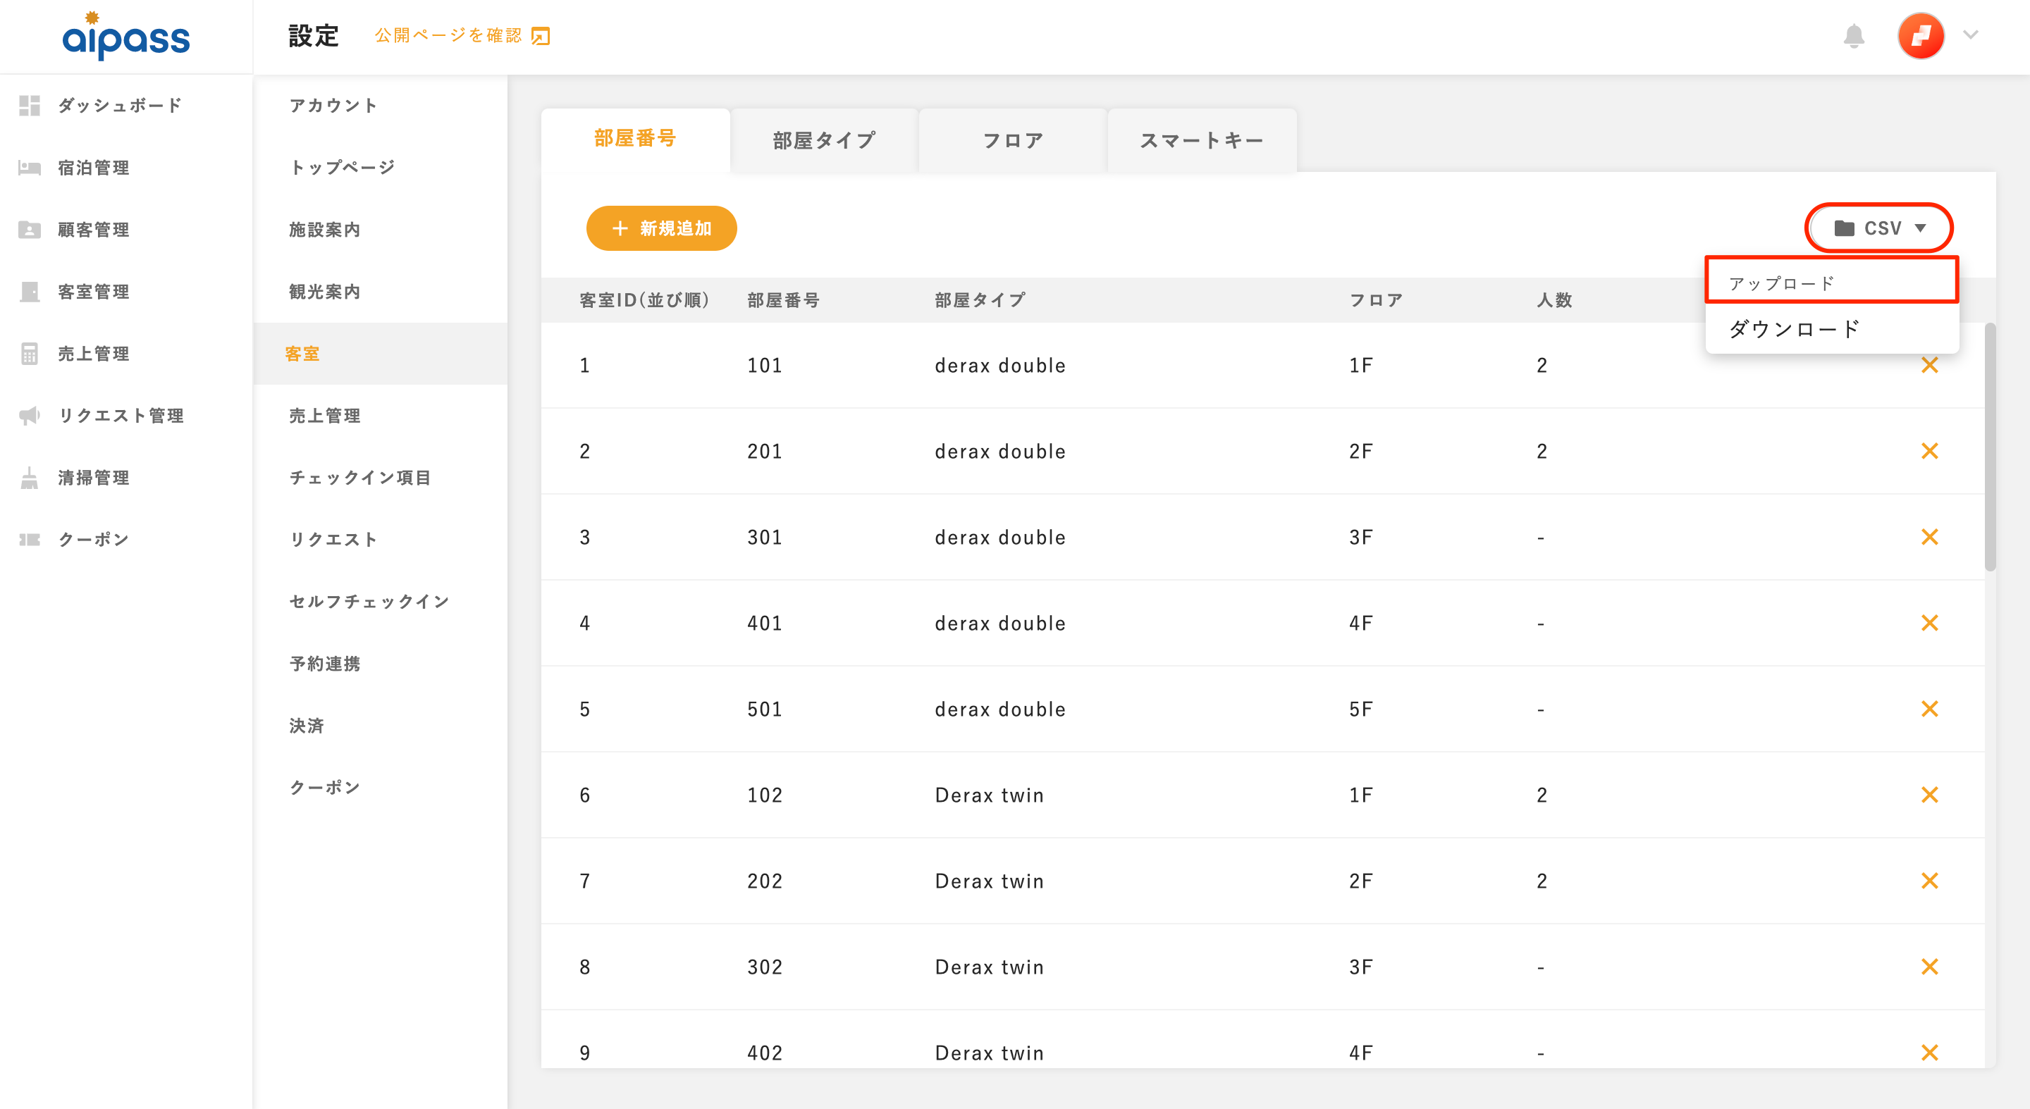Image resolution: width=2030 pixels, height=1109 pixels.
Task: Go to ダッシュボード in main sidebar
Action: pyautogui.click(x=126, y=105)
